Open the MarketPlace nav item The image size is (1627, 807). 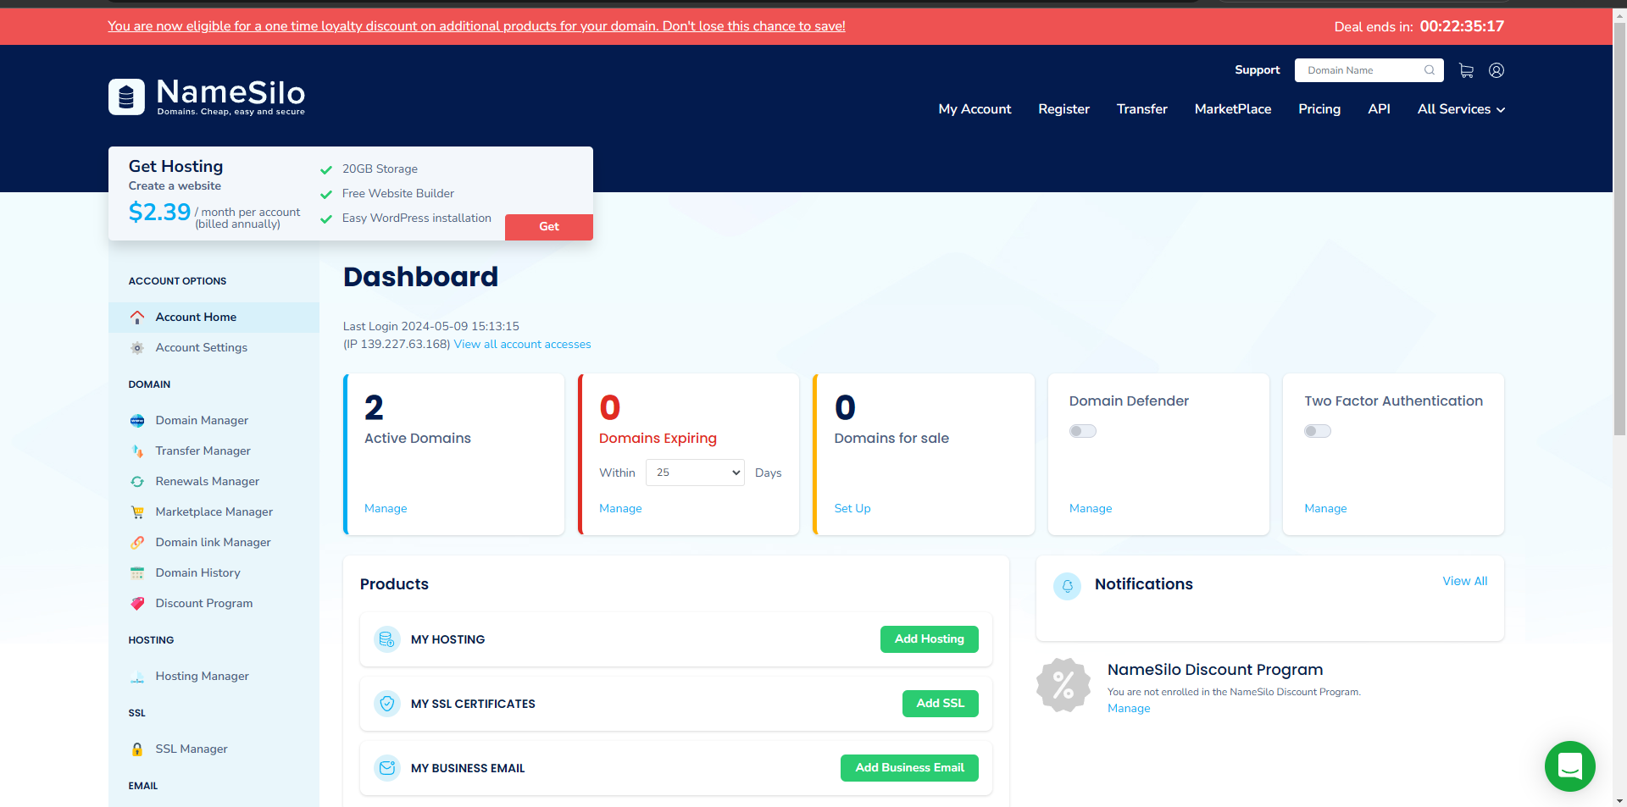pos(1233,109)
